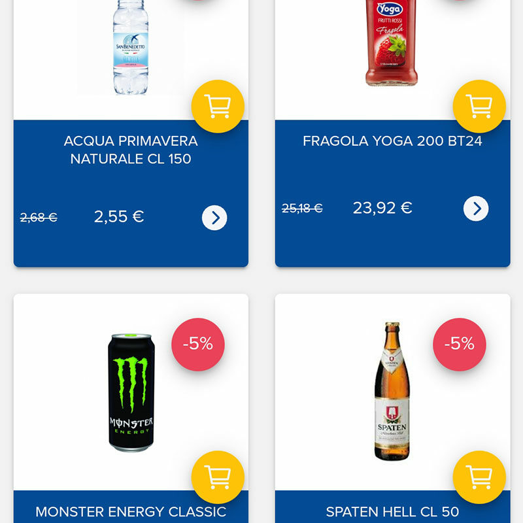This screenshot has width=523, height=523.
Task: Add Monster Energy Classic to cart
Action: tap(218, 477)
